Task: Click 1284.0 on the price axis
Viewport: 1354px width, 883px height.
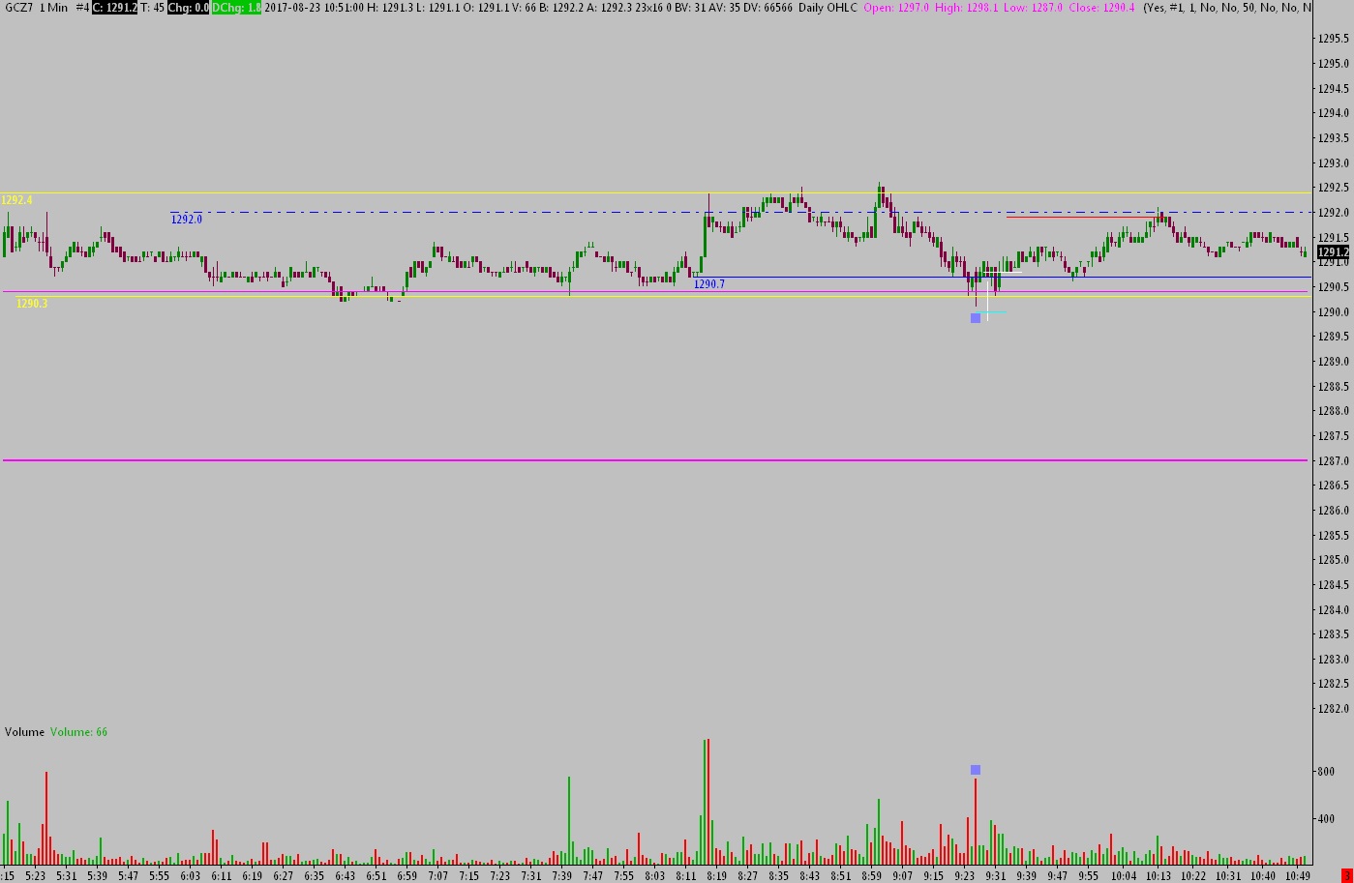Action: (1334, 610)
